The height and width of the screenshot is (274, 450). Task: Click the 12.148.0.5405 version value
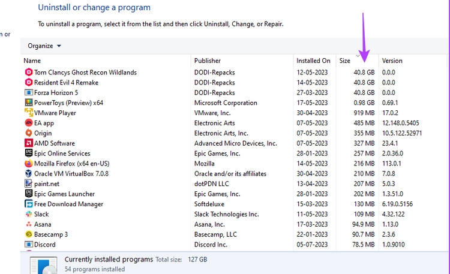(x=400, y=123)
